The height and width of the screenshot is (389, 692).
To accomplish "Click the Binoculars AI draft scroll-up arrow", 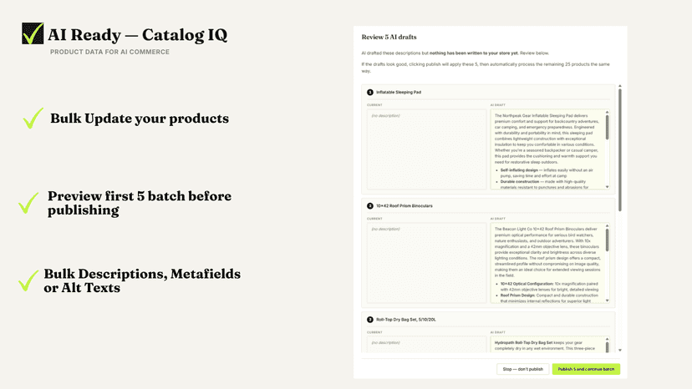I will pyautogui.click(x=608, y=226).
